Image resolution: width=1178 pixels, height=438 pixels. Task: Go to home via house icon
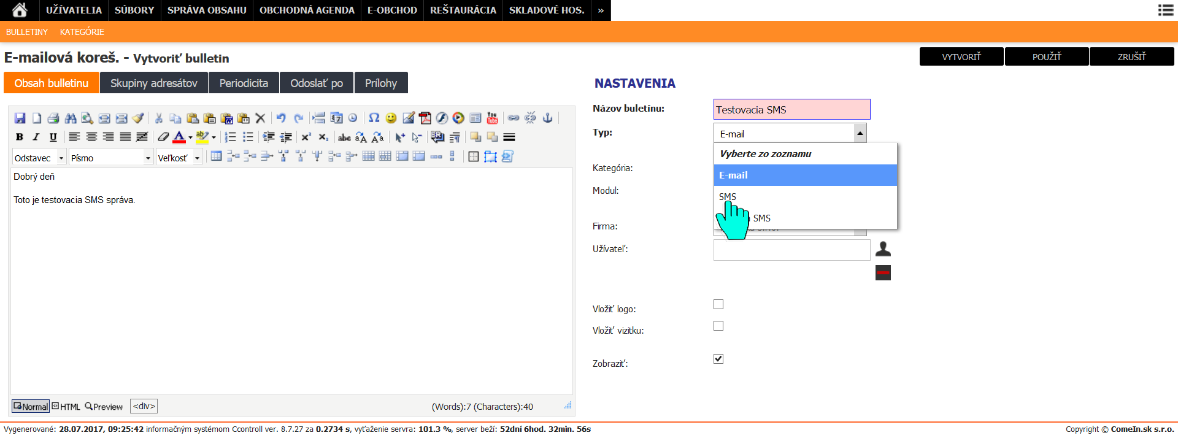[20, 10]
